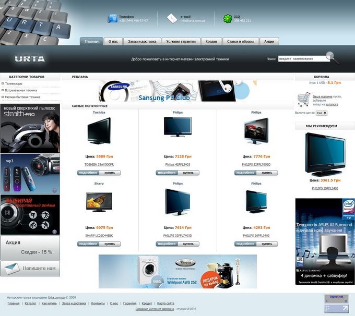Open the Акции tab
Viewport: 355px width, 316px height.
coord(269,41)
